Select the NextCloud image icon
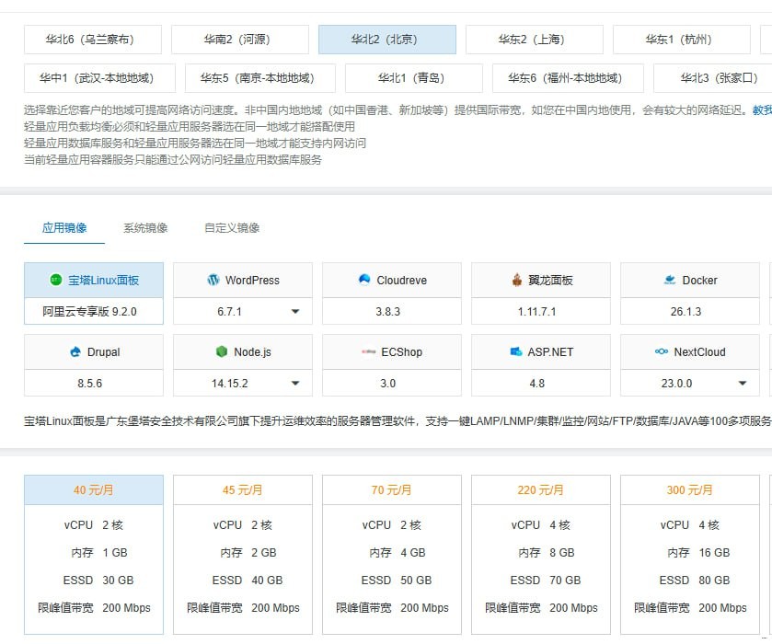The image size is (772, 644). 661,351
